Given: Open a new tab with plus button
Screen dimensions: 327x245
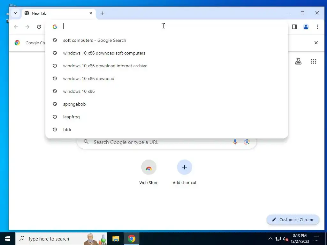Looking at the screenshot, I should 102,13.
